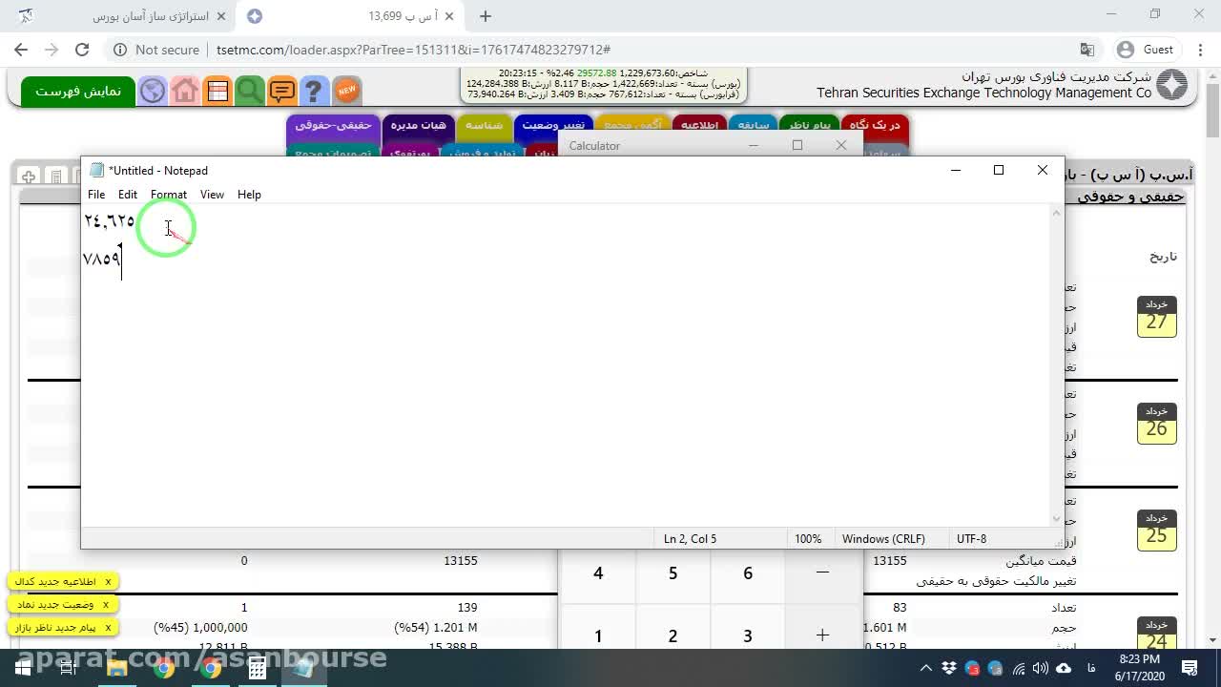Select the خرداد 25 date badge

[x=1157, y=531]
